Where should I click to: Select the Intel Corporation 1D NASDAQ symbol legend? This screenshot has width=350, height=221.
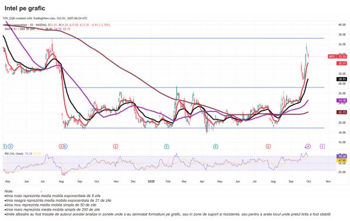(x=57, y=24)
